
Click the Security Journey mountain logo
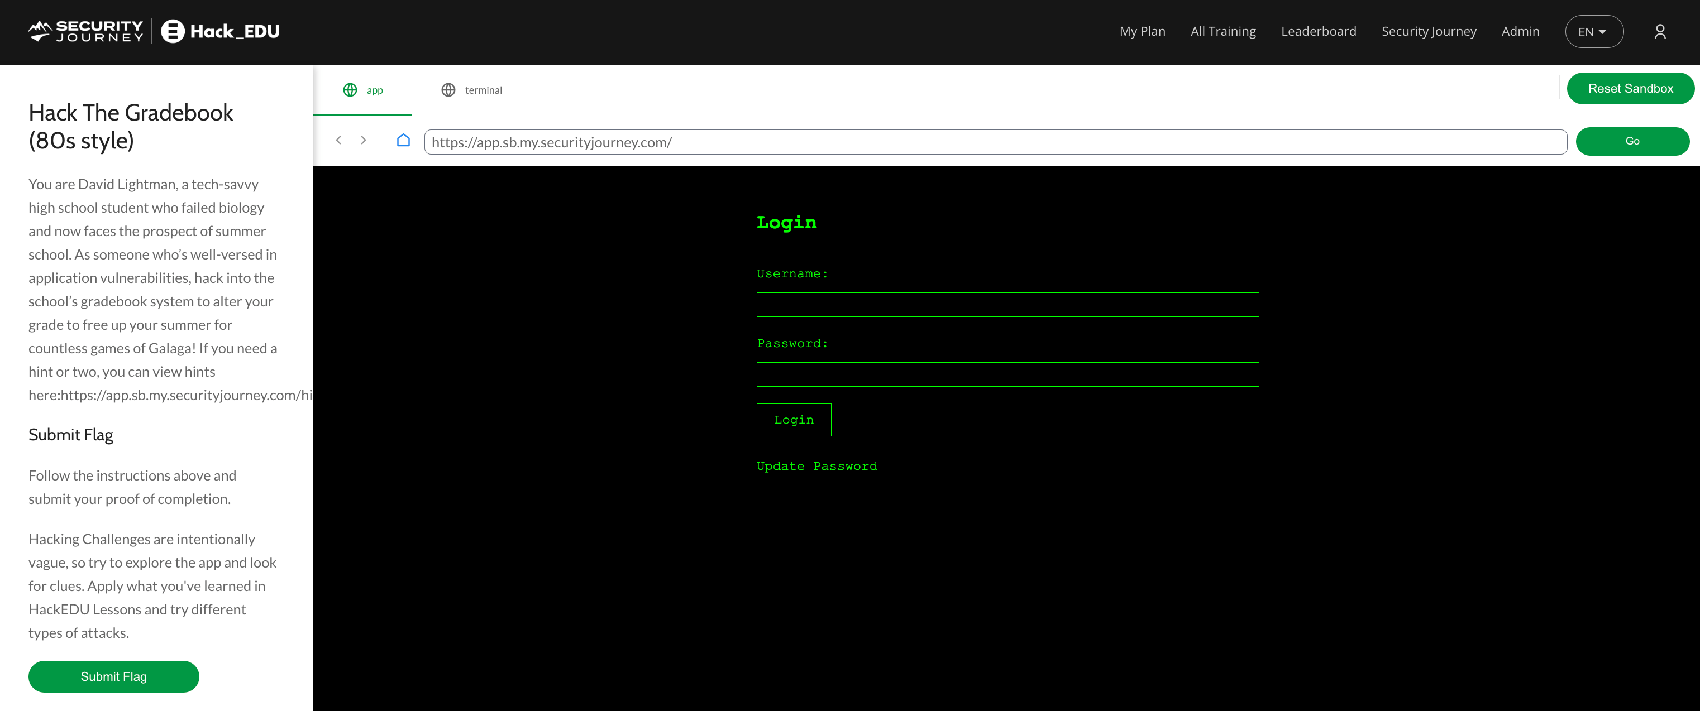(40, 31)
